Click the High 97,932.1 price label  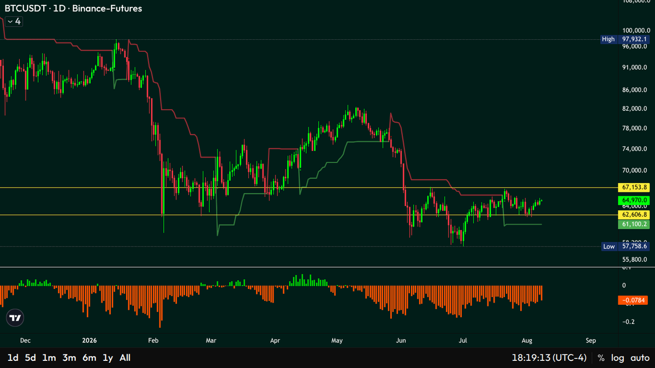tap(625, 39)
